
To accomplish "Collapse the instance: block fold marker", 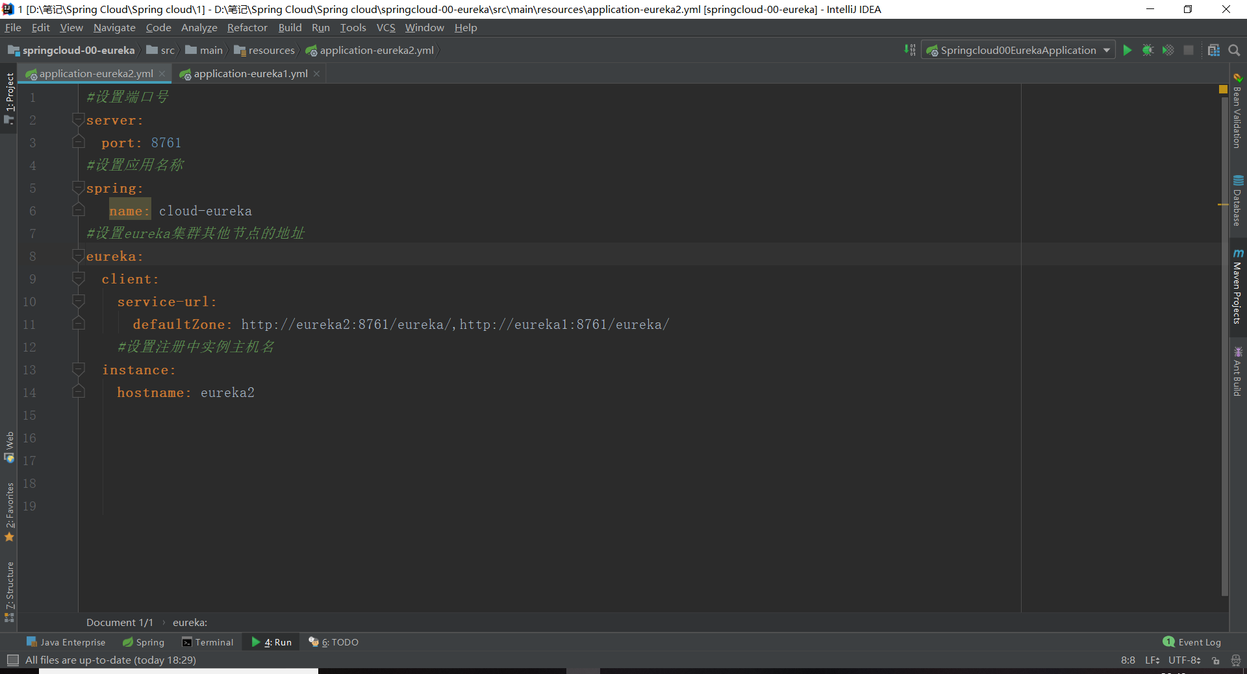I will 79,369.
